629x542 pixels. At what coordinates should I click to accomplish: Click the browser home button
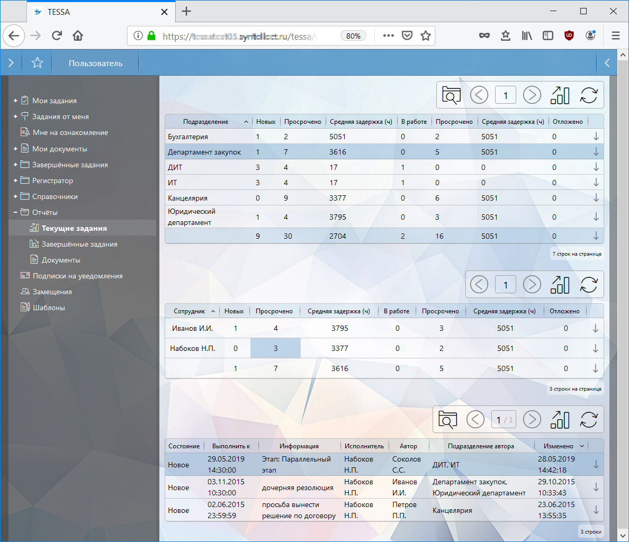pos(78,35)
